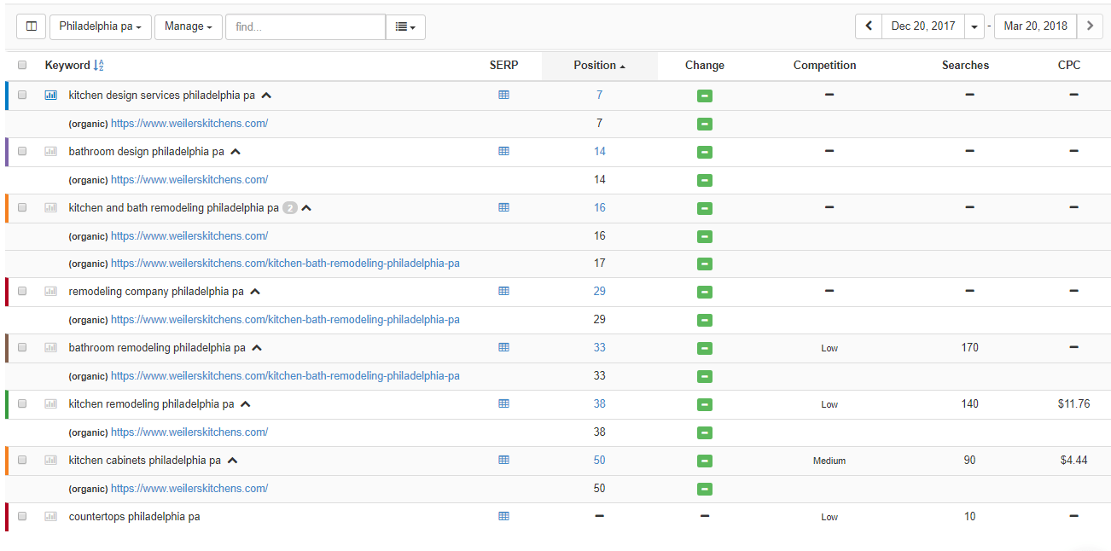
Task: Sort table by CPC column
Action: coord(1069,66)
